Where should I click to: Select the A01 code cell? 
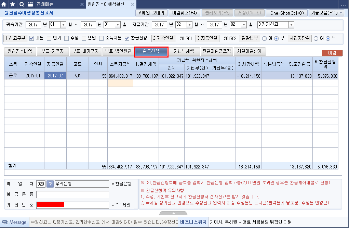(78, 76)
